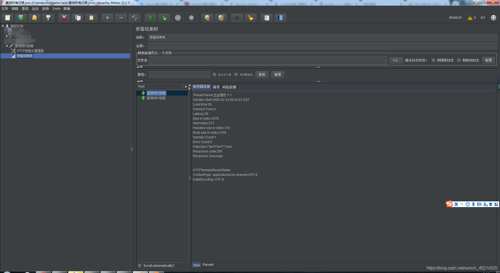Save test plan with floppy icon
The image size is (500, 273).
coord(48,18)
